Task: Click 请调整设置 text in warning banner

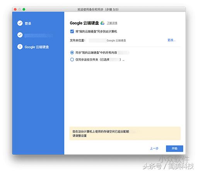Action: [80, 136]
